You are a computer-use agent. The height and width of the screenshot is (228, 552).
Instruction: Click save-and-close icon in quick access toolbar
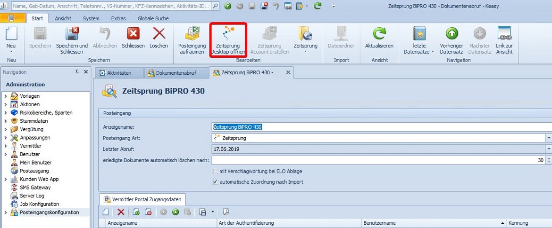264,6
